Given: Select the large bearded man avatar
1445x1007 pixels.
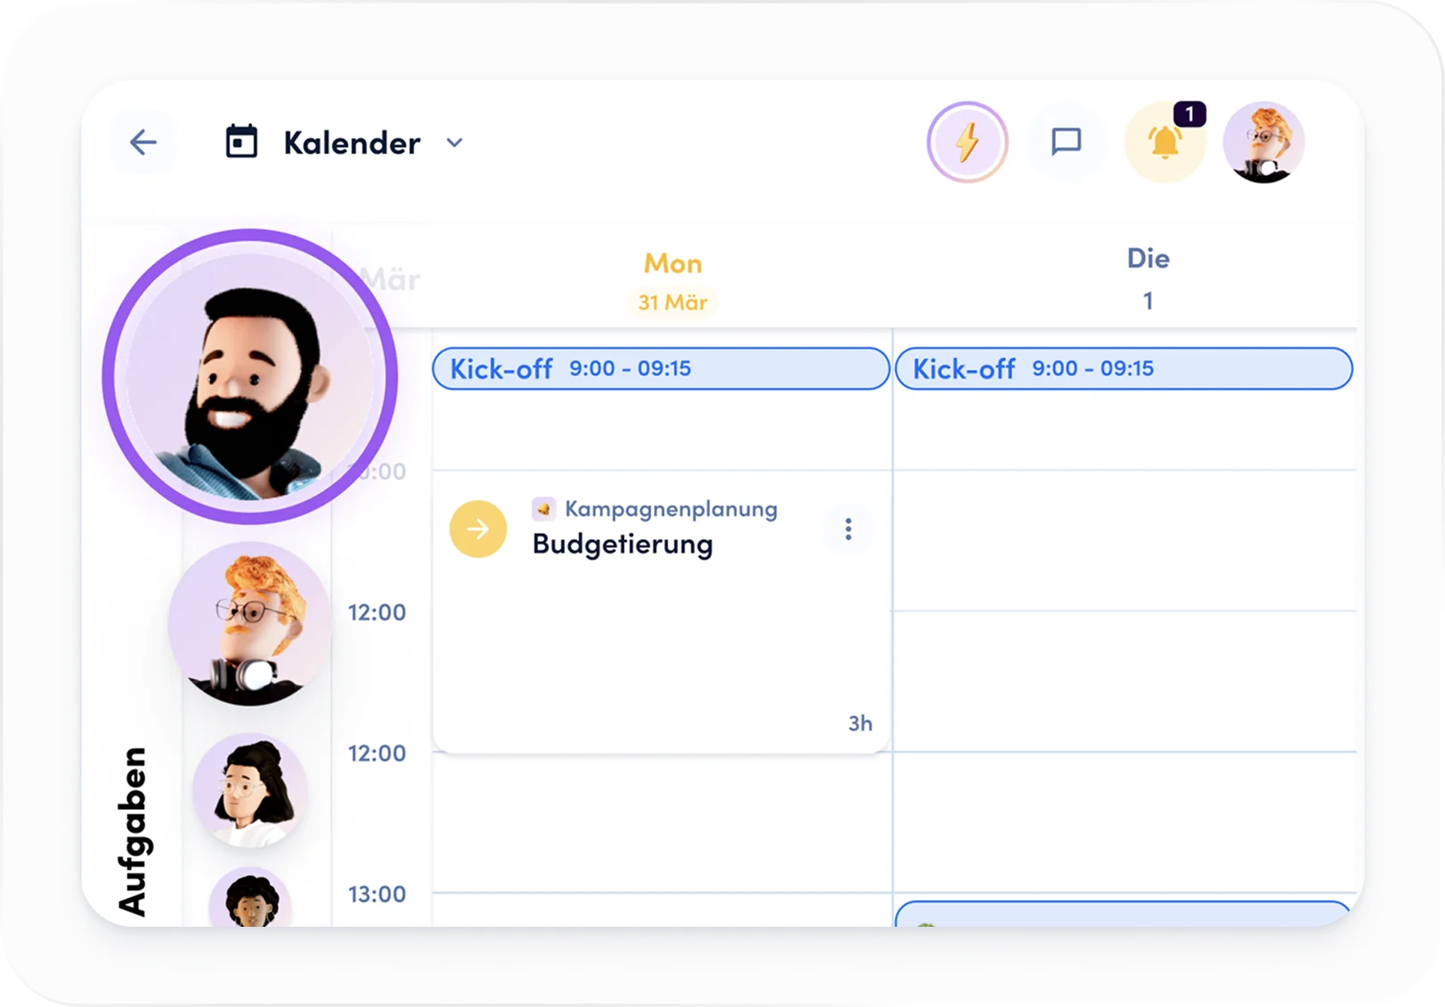Looking at the screenshot, I should [250, 377].
